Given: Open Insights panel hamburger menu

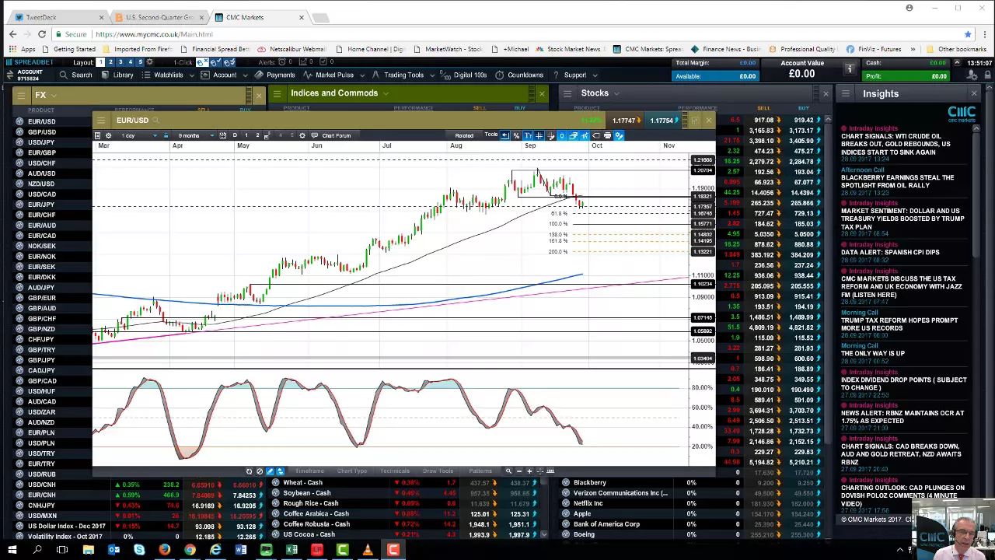Looking at the screenshot, I should pyautogui.click(x=847, y=93).
